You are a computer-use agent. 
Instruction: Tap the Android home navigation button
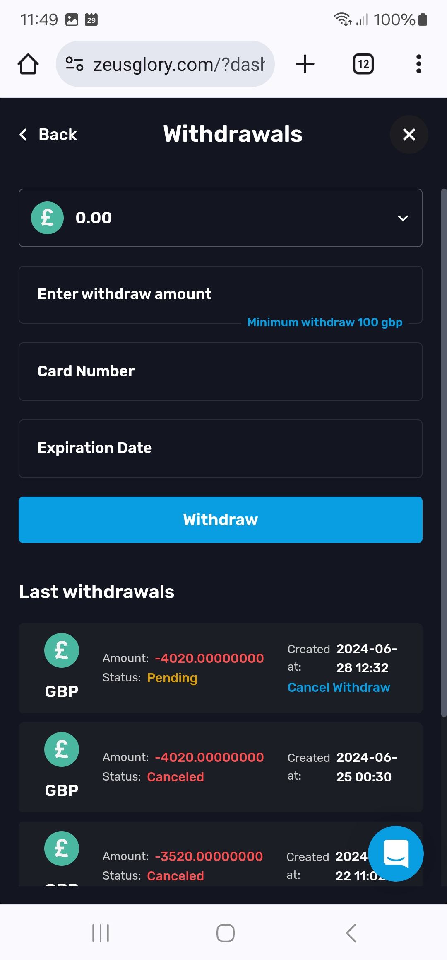(225, 933)
